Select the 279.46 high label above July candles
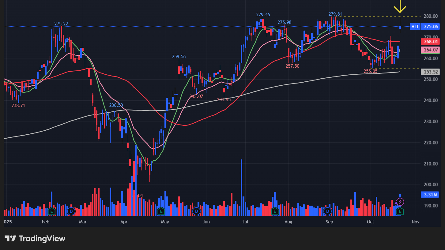Screen dimensions: 445x250 tap(263, 14)
